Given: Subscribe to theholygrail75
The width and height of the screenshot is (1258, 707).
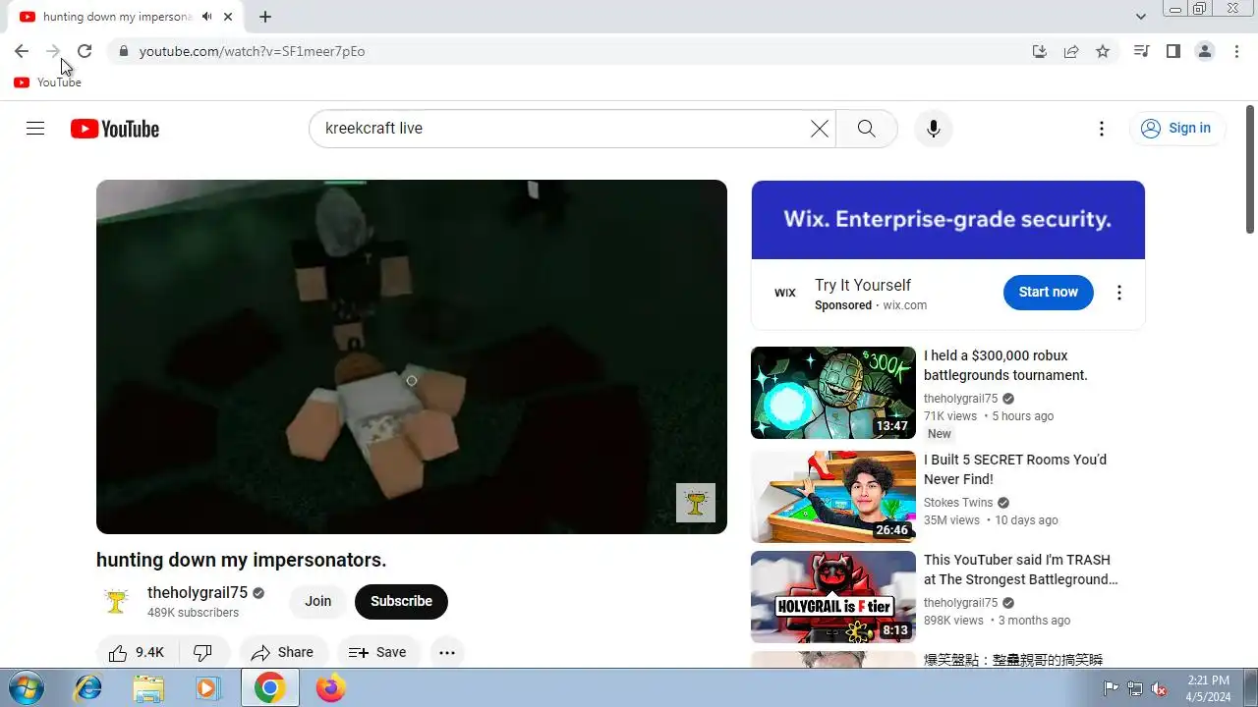Looking at the screenshot, I should click(x=401, y=601).
